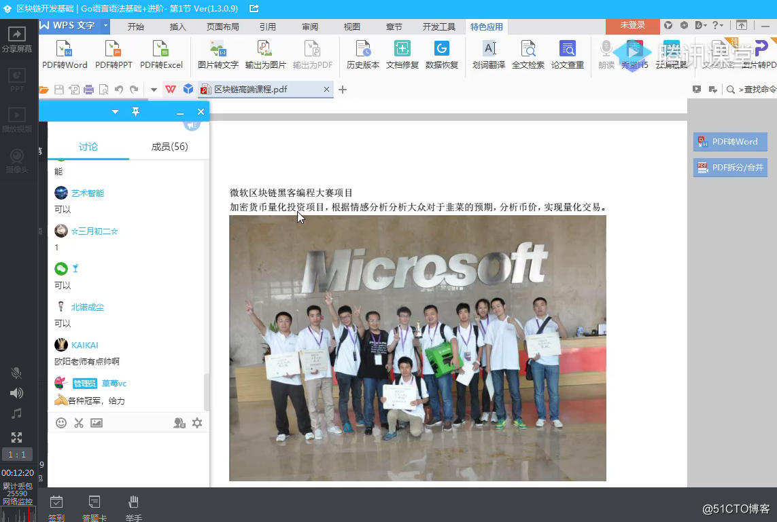Click the 朗读 read aloud icon

606,54
